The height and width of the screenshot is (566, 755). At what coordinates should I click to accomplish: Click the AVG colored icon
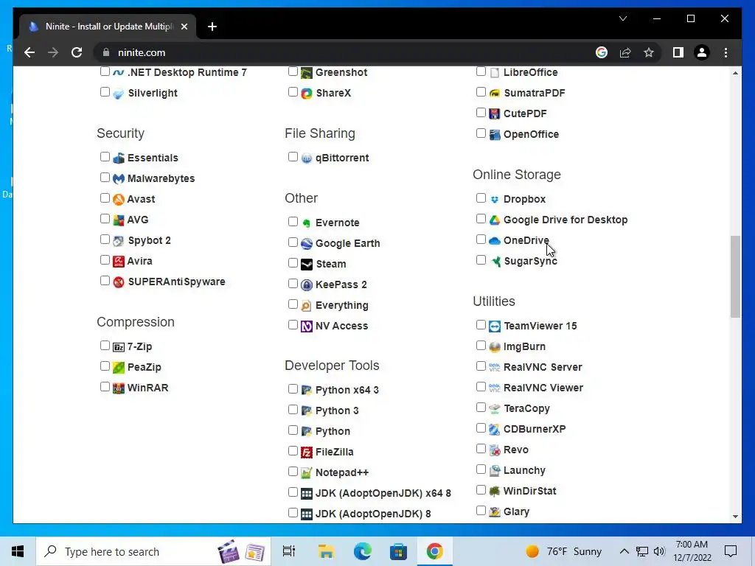click(x=119, y=220)
